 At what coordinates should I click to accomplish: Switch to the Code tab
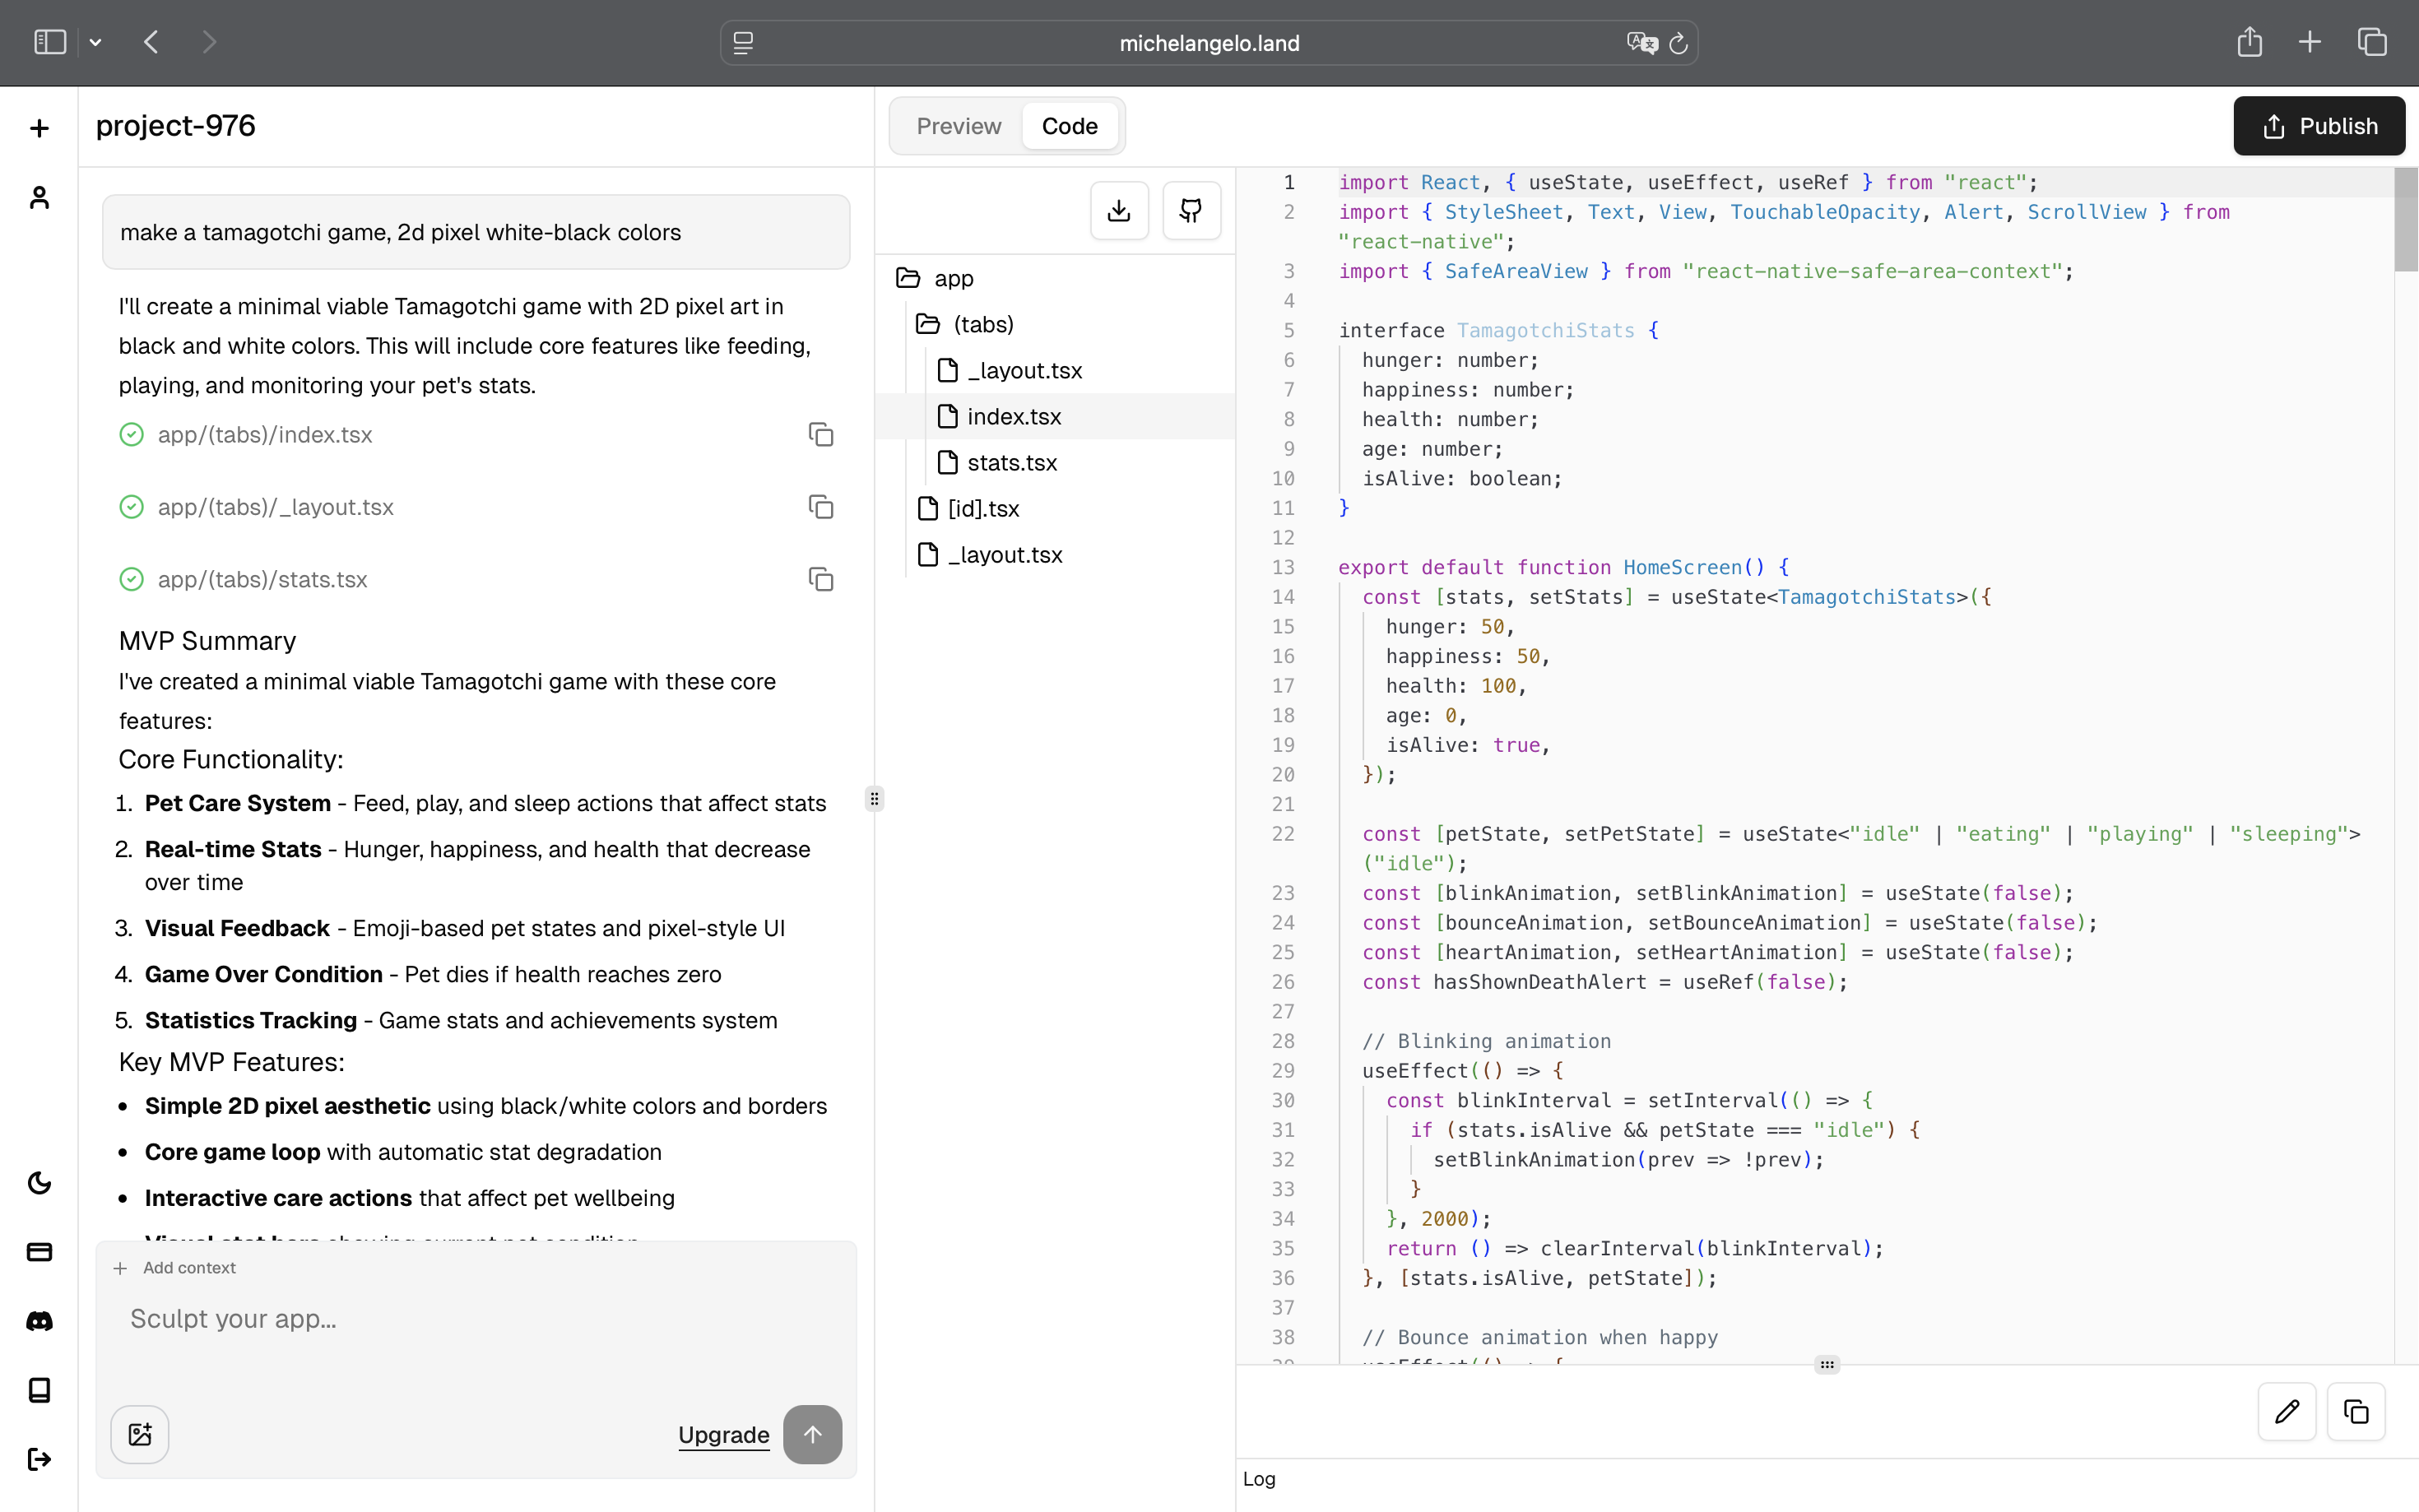point(1069,126)
